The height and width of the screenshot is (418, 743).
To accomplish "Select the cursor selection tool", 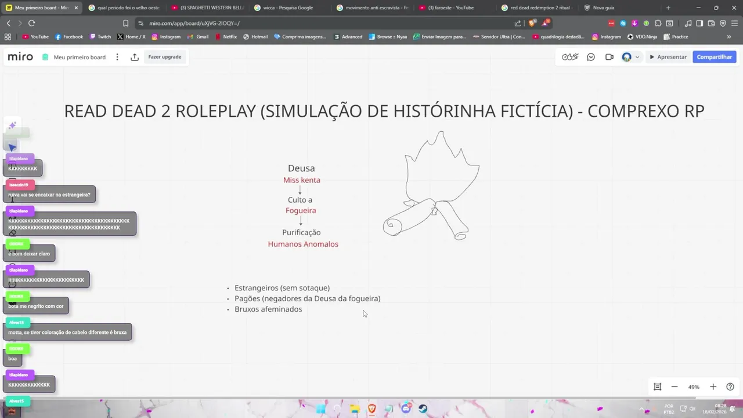I will [x=12, y=147].
